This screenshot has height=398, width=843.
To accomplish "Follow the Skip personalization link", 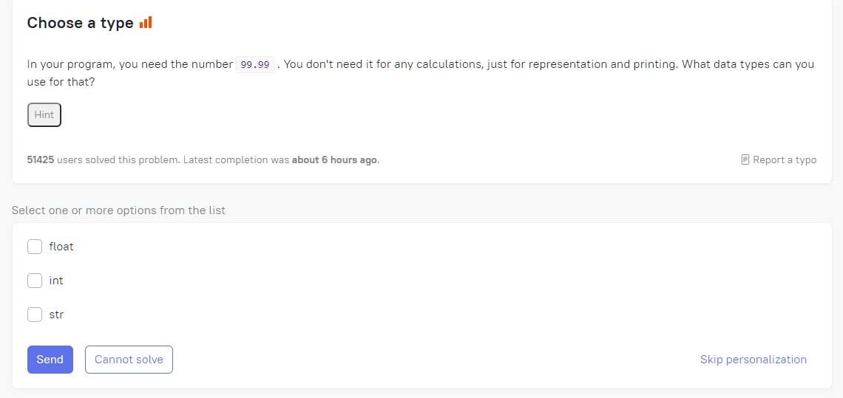I will (x=754, y=360).
